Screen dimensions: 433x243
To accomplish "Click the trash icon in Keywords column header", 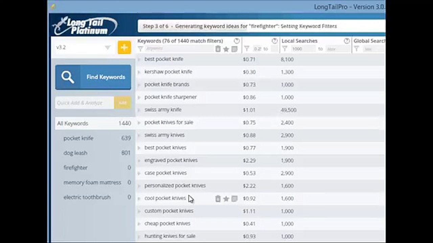I will click(x=218, y=49).
